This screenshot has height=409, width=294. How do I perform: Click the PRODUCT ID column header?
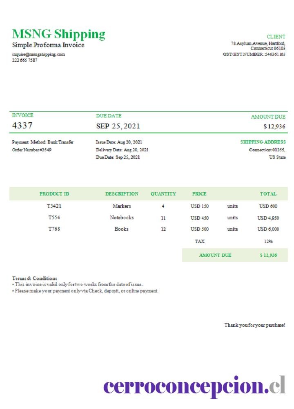tap(54, 194)
